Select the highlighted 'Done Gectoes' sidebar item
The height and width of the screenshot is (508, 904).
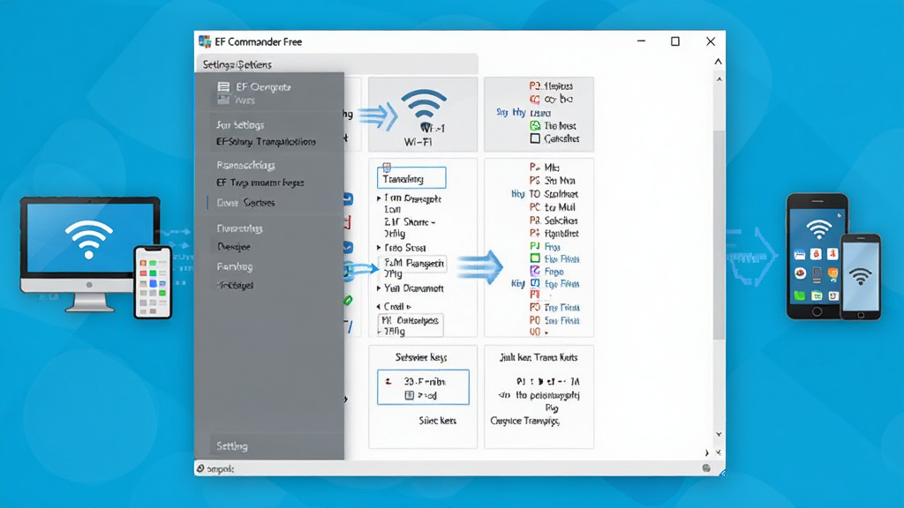pyautogui.click(x=245, y=203)
